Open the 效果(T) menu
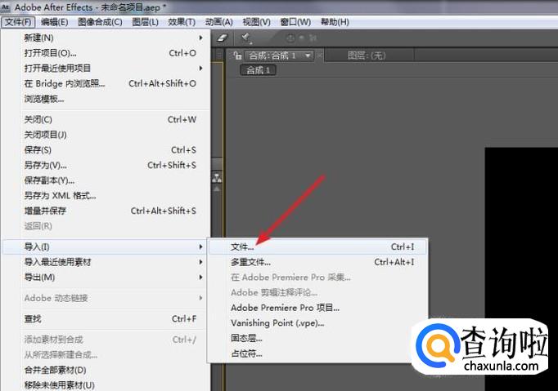 [x=182, y=22]
